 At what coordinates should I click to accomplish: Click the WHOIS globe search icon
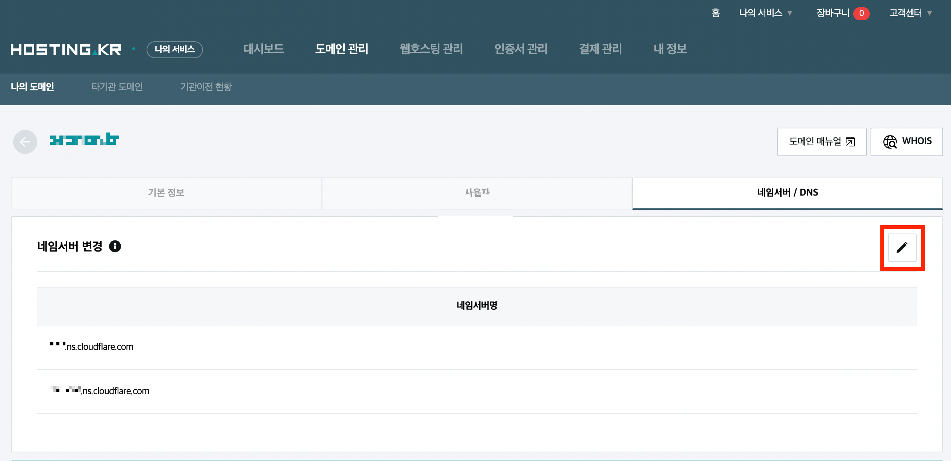890,142
